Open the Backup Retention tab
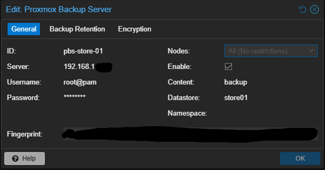Viewport: 325px width, 170px height. pos(77,29)
